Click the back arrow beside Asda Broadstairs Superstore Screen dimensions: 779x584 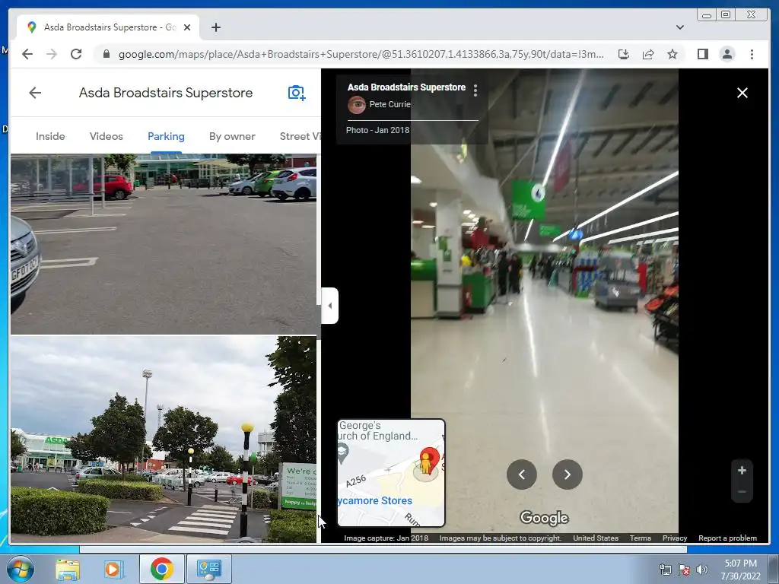click(35, 93)
